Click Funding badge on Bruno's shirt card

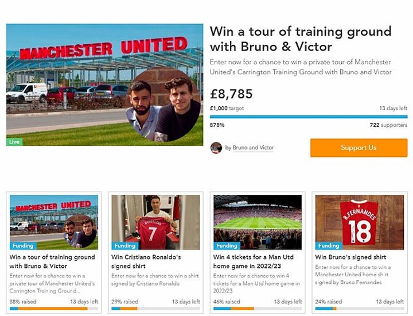[x=329, y=245]
